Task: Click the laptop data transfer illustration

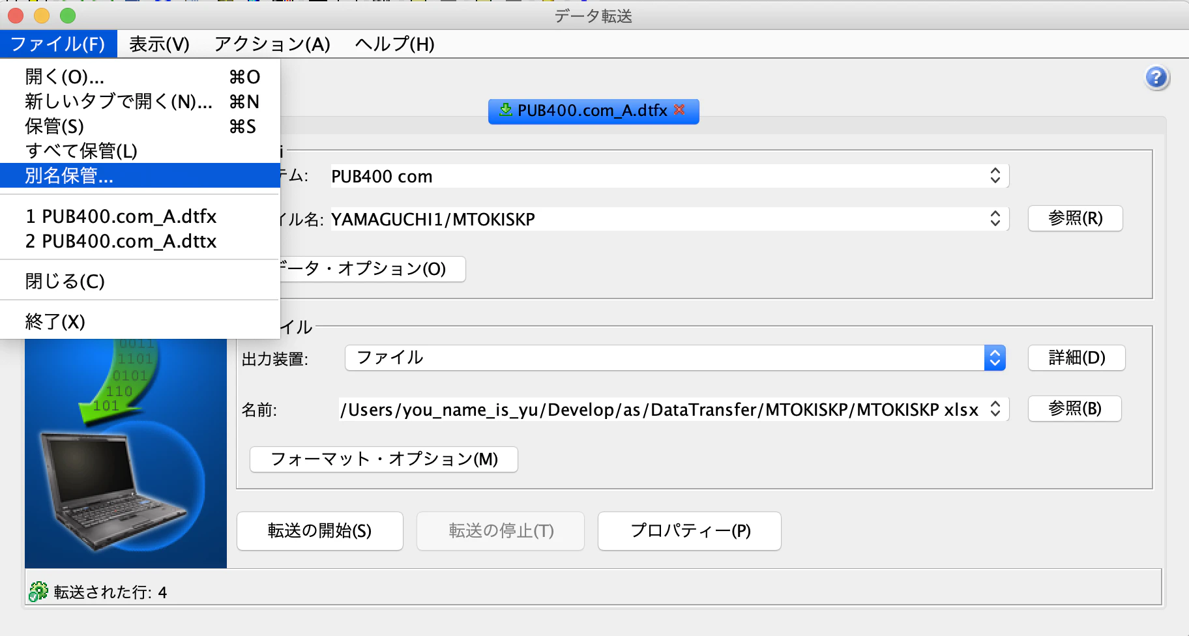Action: (x=126, y=453)
